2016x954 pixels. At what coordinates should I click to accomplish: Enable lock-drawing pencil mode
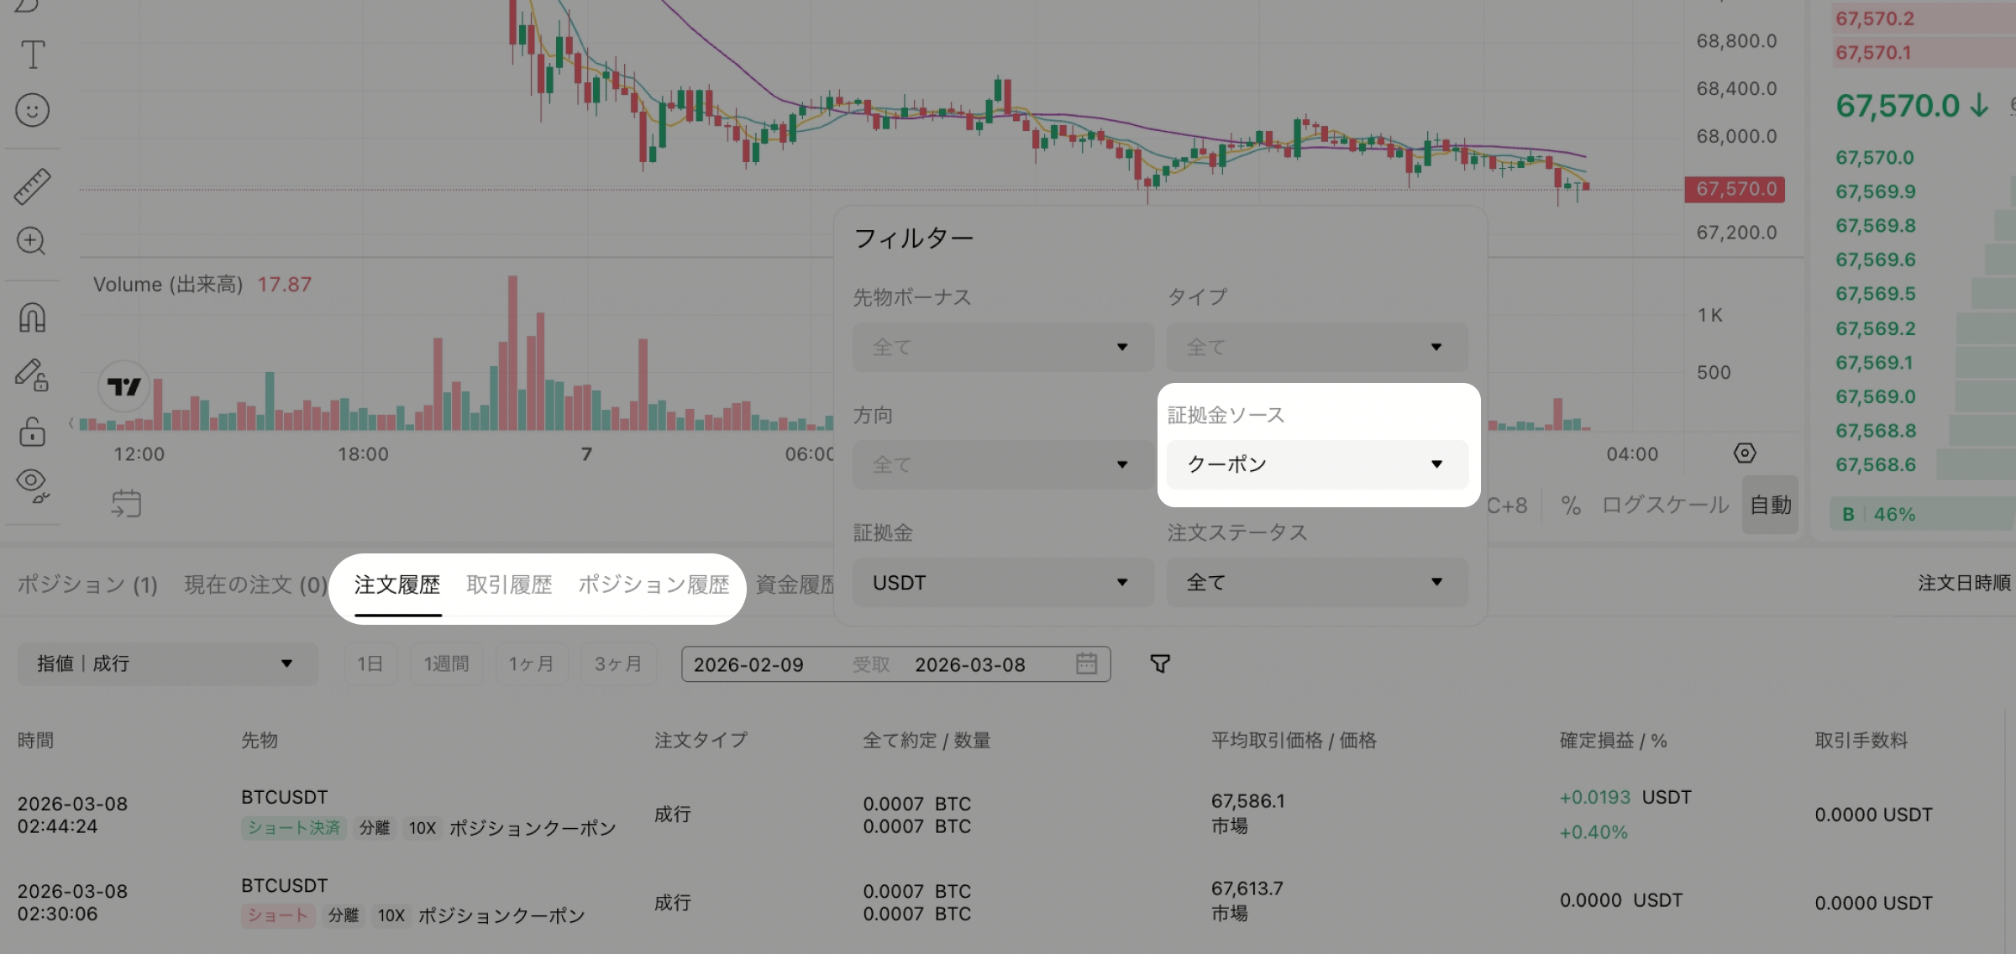[32, 375]
